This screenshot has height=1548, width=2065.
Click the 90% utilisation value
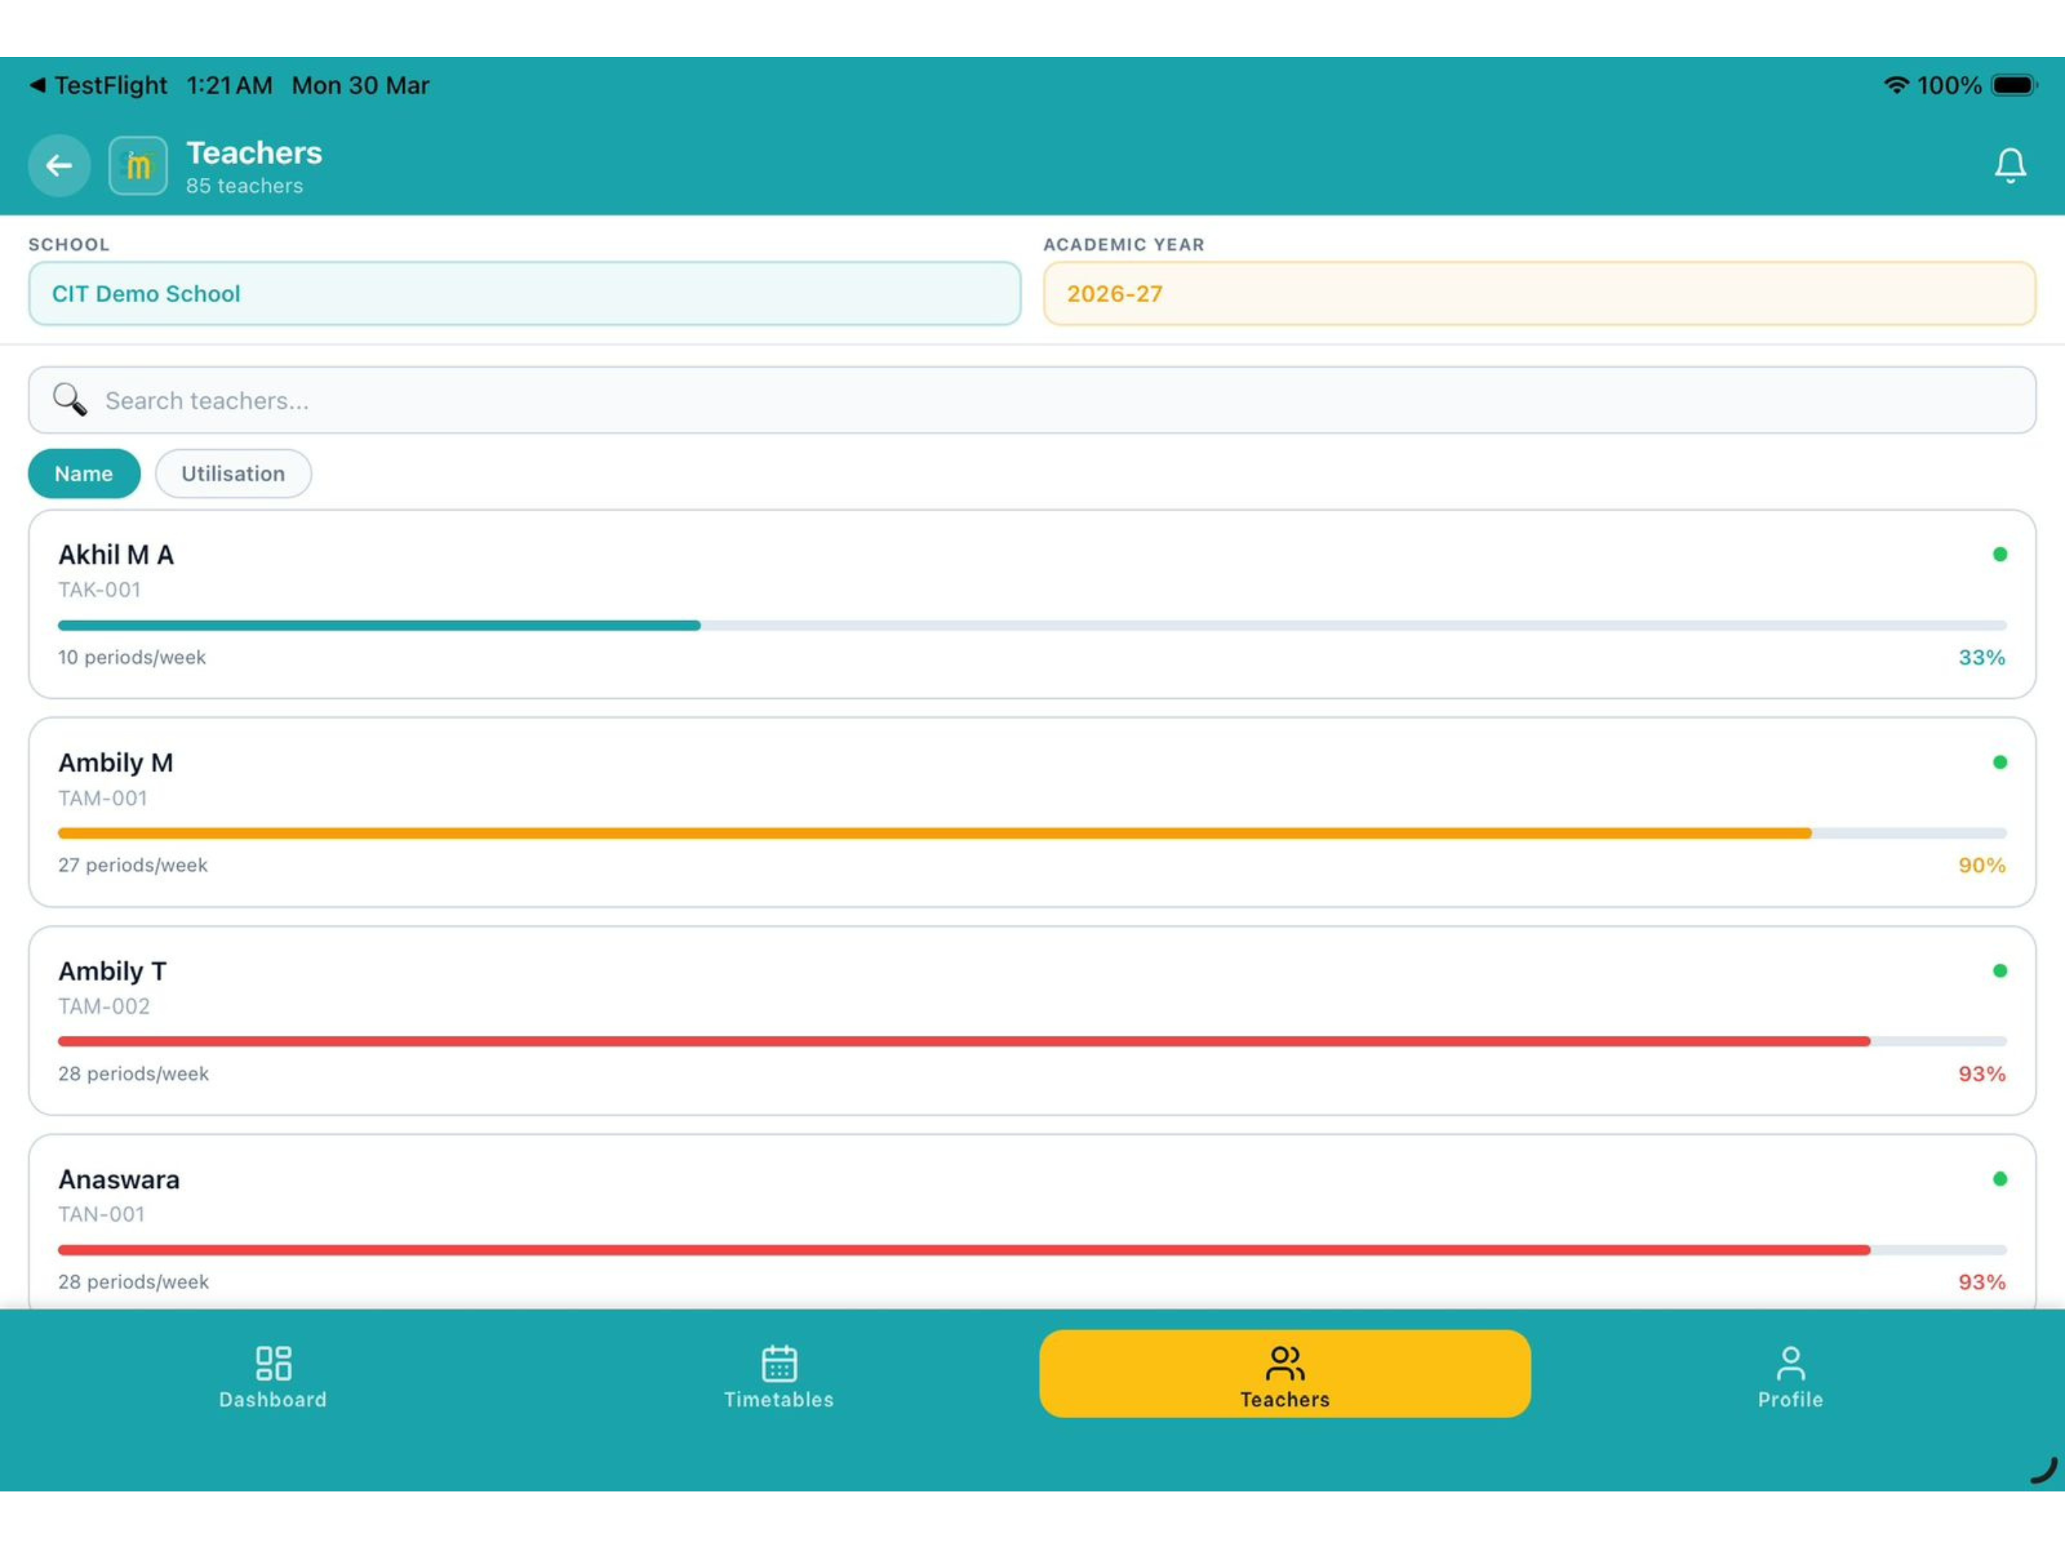1982,865
